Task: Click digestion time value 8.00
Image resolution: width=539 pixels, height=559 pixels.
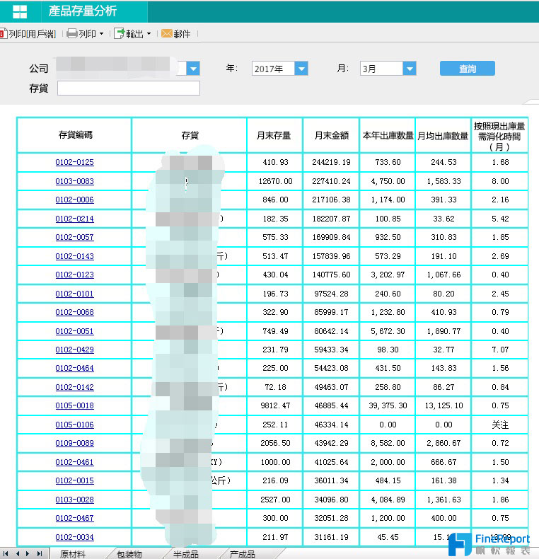Action: [x=500, y=181]
